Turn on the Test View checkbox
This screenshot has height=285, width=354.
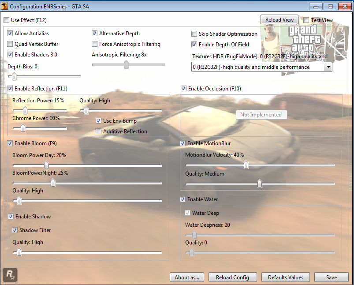tap(306, 20)
